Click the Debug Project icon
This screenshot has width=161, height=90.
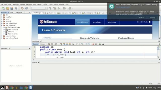(64, 8)
